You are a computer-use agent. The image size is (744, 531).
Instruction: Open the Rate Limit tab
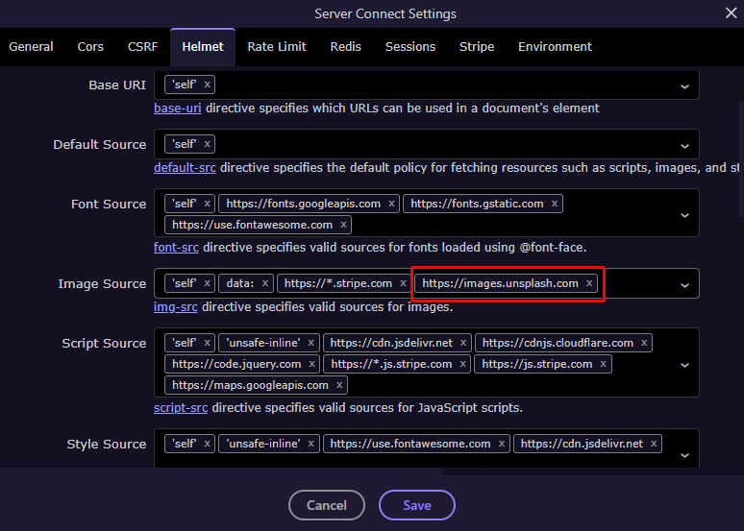(x=275, y=46)
